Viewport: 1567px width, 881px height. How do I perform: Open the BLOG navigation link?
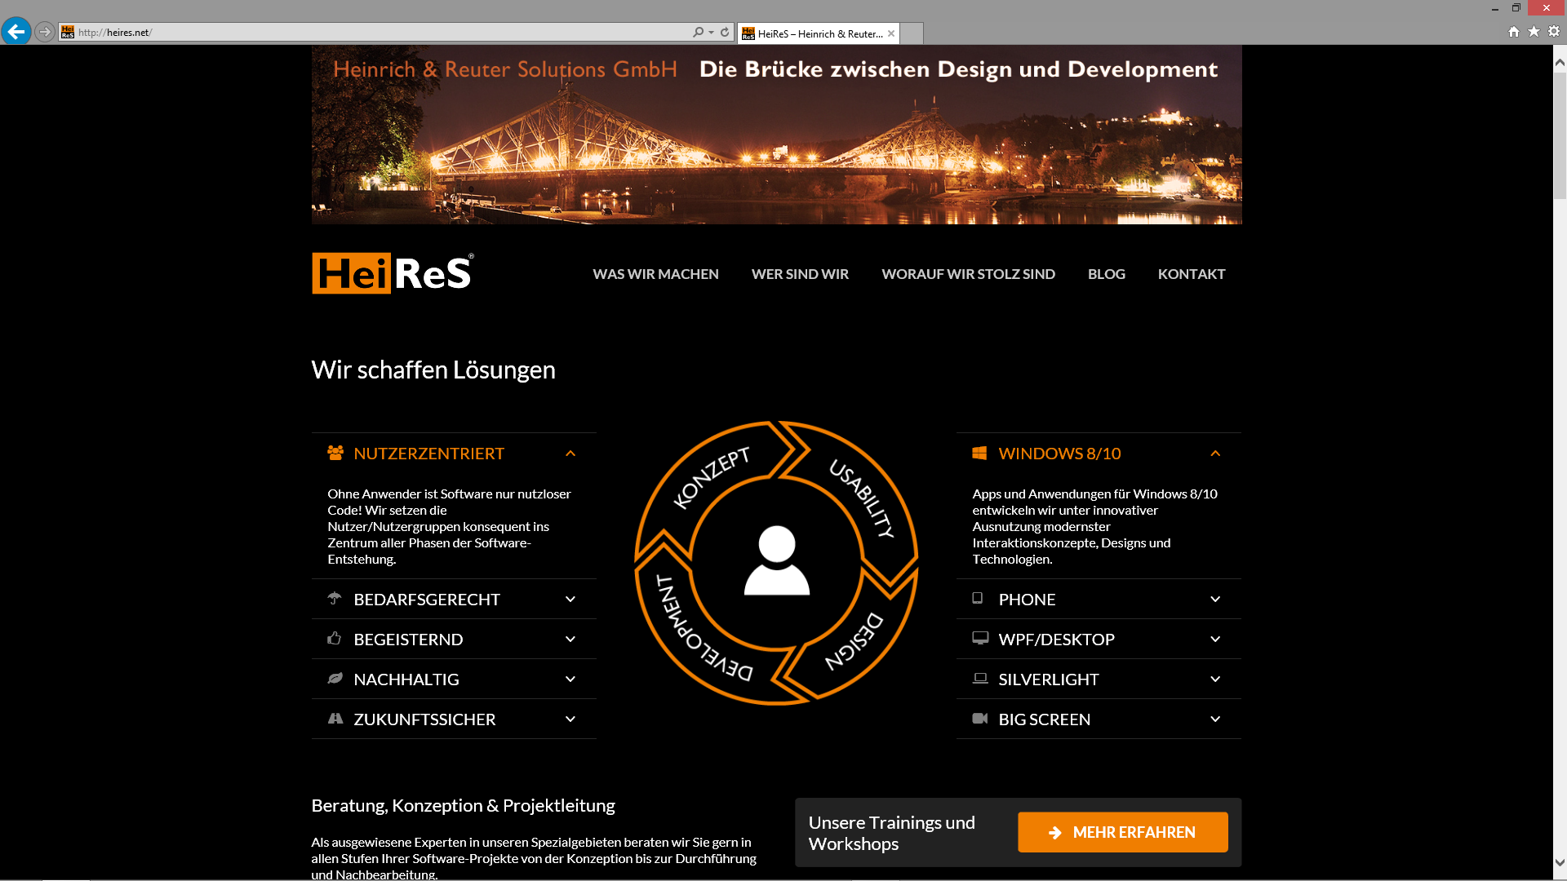(x=1106, y=274)
